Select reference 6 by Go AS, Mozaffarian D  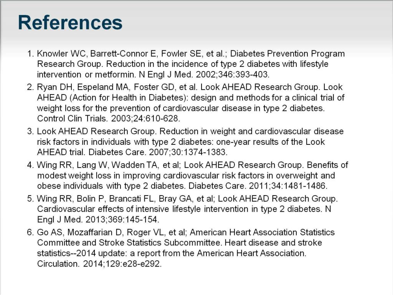coord(181,248)
